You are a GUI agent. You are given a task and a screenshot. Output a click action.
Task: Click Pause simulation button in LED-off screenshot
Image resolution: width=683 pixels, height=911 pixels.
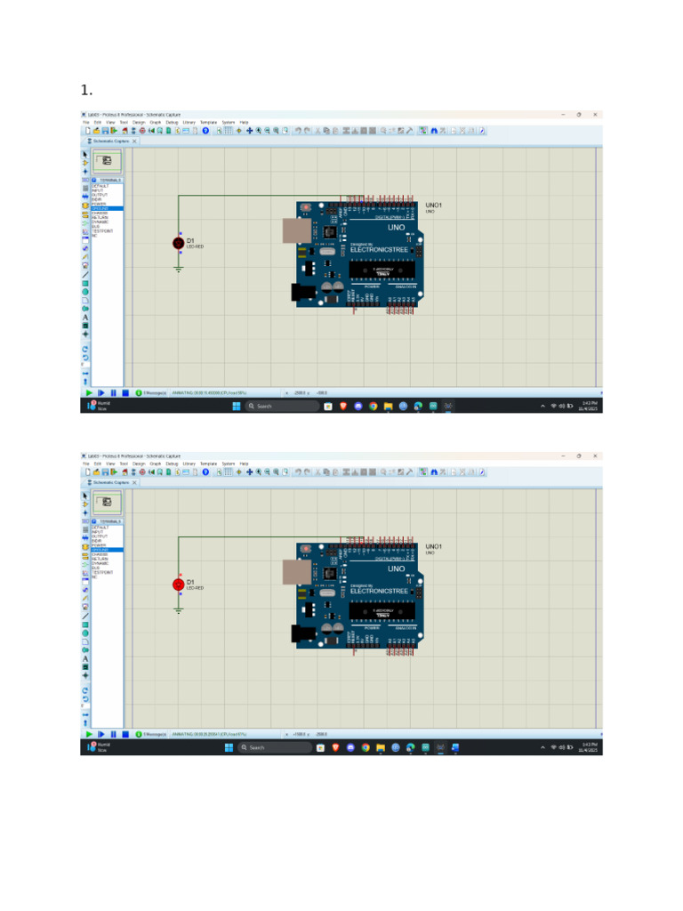113,392
